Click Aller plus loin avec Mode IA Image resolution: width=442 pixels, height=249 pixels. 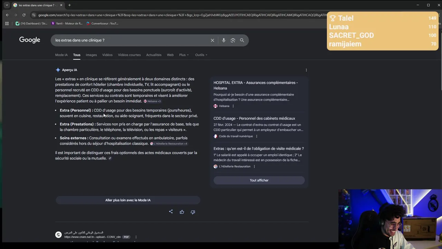(128, 200)
